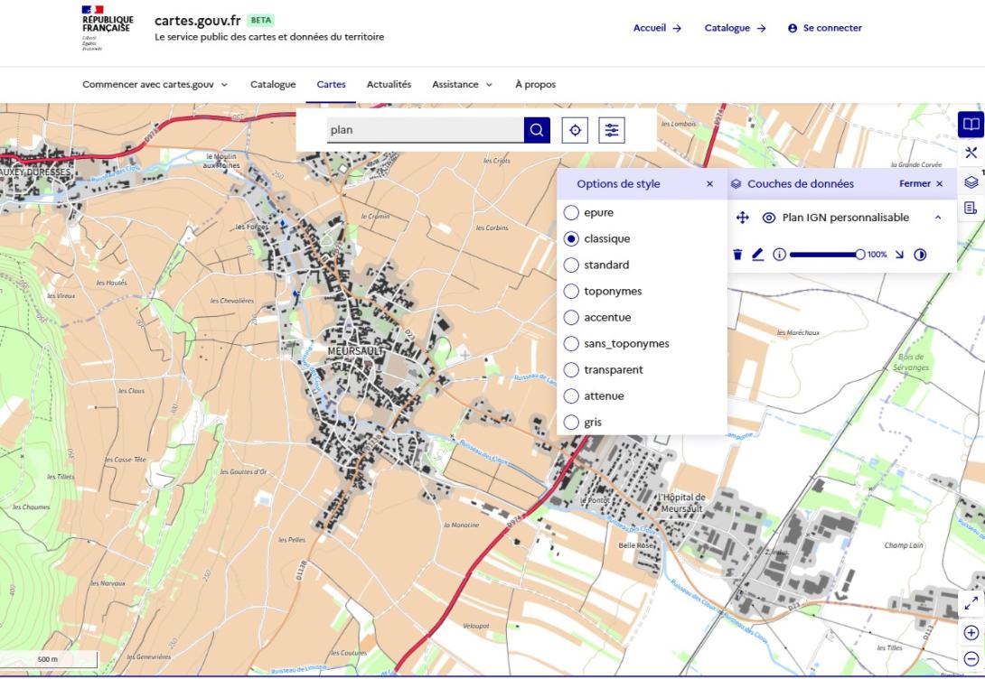
Task: Activate the geolocation crosshair button
Action: [x=575, y=130]
